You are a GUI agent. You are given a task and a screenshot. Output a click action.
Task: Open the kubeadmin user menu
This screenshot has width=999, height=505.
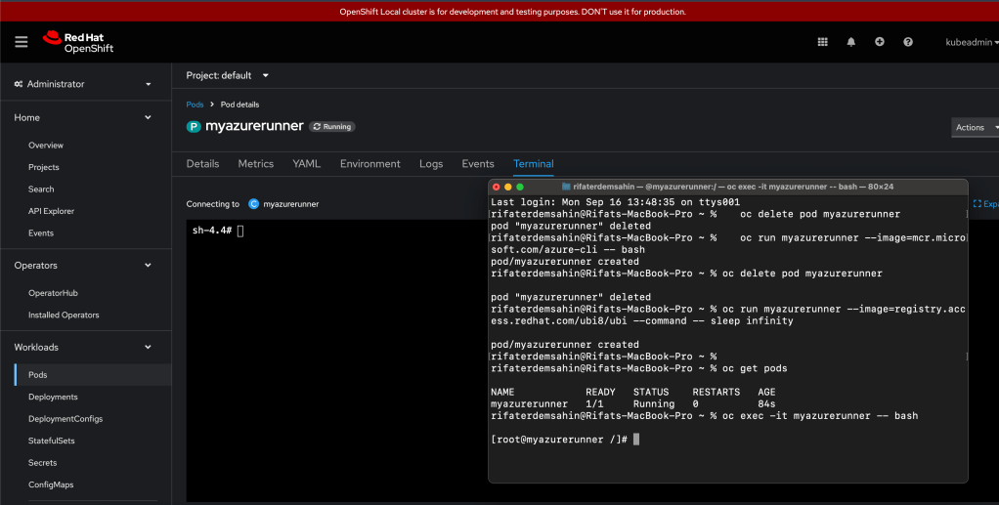tap(972, 42)
